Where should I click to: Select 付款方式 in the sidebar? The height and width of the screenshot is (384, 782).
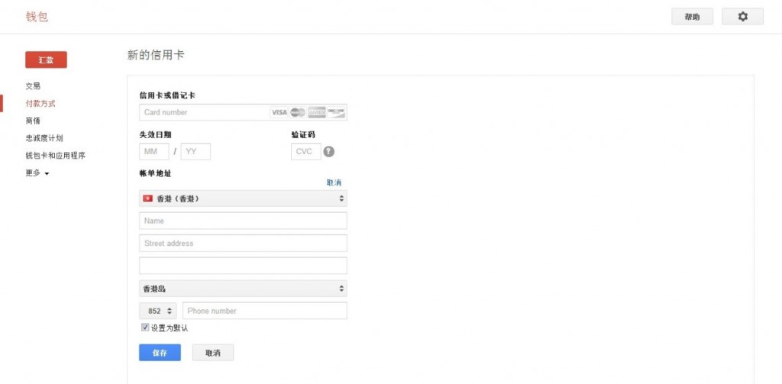(x=40, y=103)
